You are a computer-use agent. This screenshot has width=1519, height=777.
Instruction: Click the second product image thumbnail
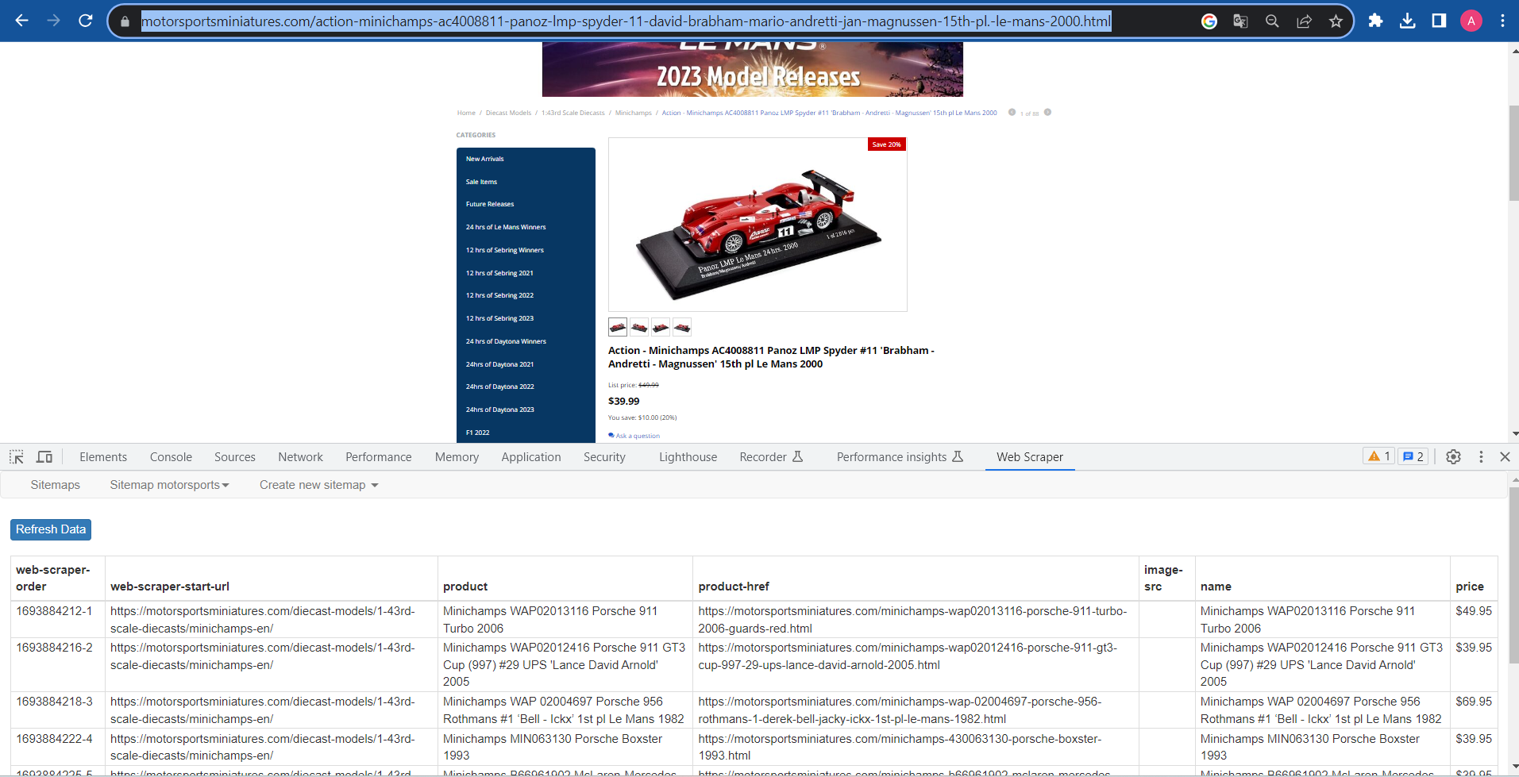click(x=639, y=327)
